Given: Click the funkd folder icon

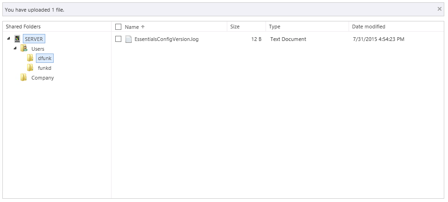Looking at the screenshot, I should point(30,68).
